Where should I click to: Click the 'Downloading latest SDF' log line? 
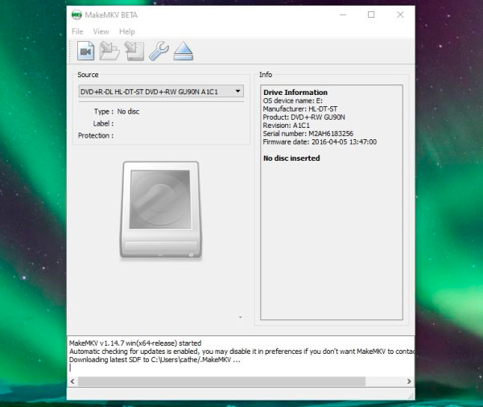pyautogui.click(x=155, y=360)
